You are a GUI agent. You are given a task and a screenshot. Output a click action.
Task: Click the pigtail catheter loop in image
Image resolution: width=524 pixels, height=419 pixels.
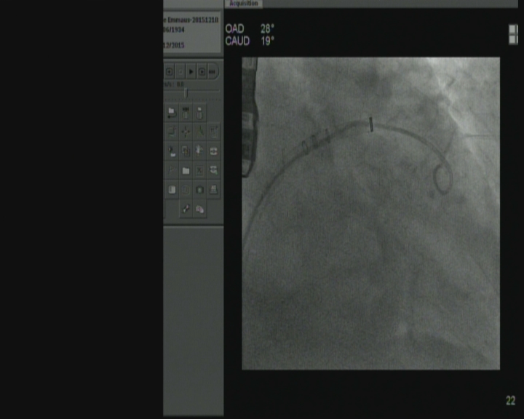pos(443,178)
